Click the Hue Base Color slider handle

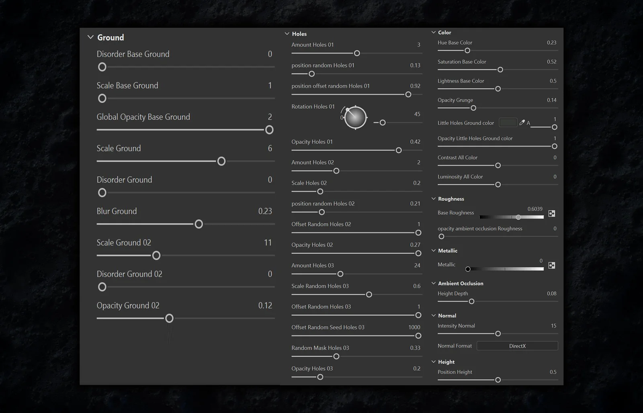click(467, 51)
